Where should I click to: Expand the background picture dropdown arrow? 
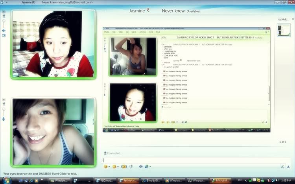pos(150,167)
